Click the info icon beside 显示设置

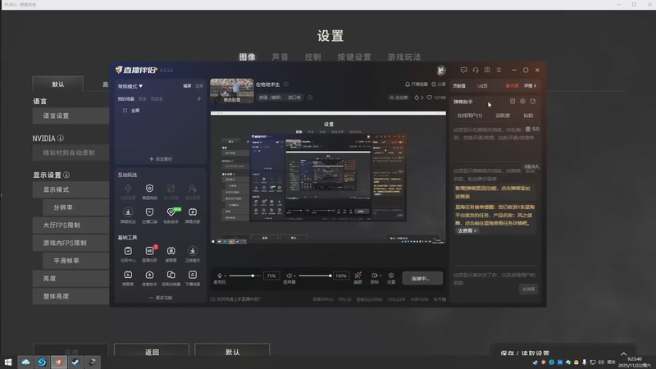point(66,175)
